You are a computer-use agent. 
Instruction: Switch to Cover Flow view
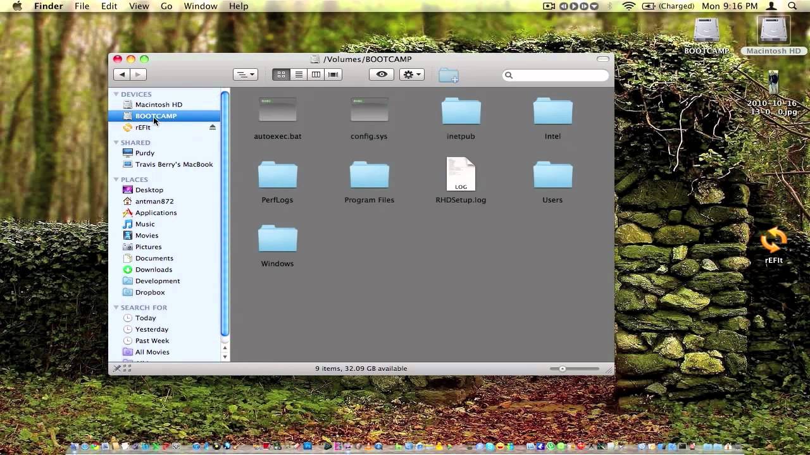(x=333, y=75)
